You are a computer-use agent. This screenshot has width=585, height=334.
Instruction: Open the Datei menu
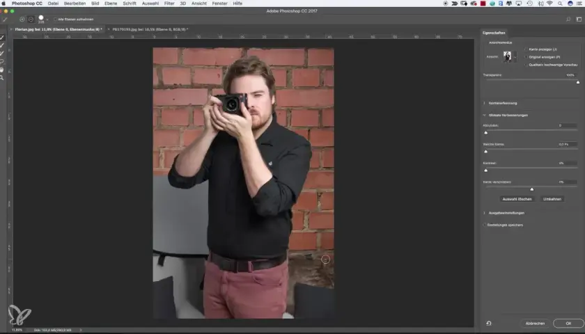pos(53,3)
